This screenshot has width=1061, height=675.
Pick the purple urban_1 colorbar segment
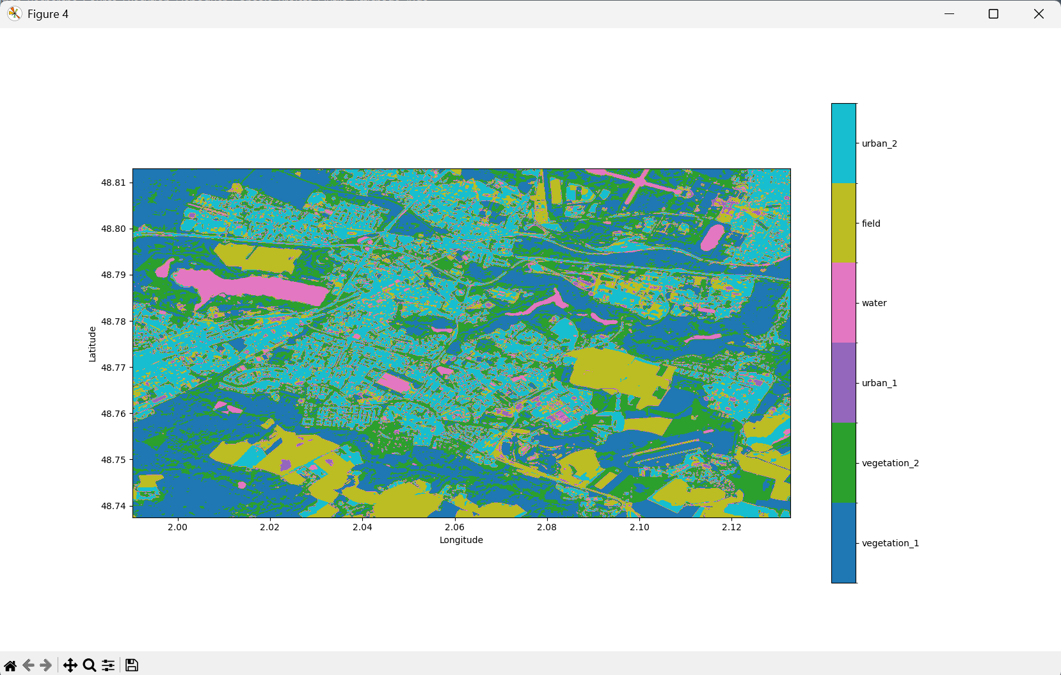point(843,383)
